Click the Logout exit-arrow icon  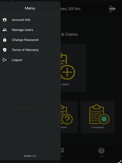tap(5, 60)
